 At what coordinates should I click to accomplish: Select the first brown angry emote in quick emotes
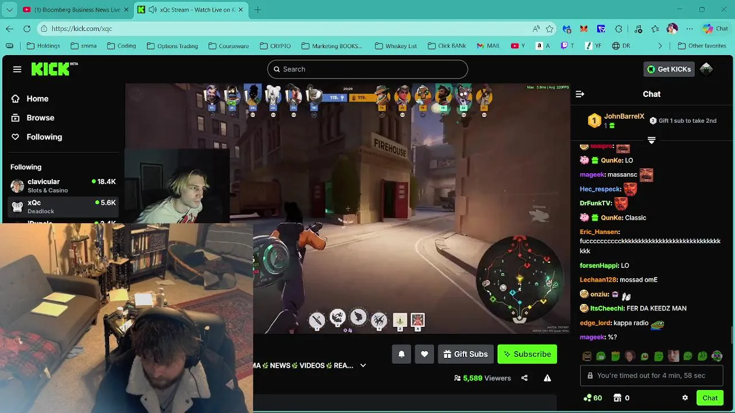(x=587, y=356)
